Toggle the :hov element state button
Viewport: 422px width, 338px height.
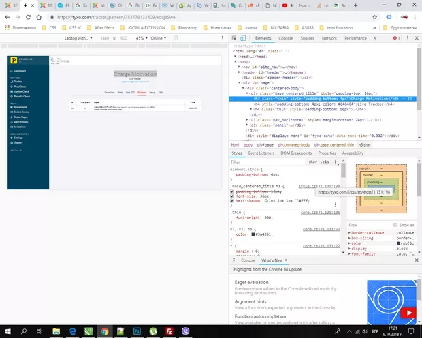(x=312, y=162)
